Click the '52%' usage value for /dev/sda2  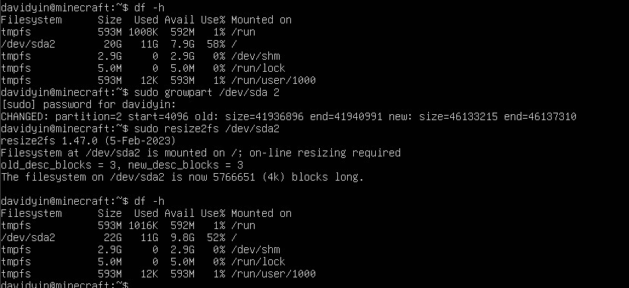coord(216,237)
